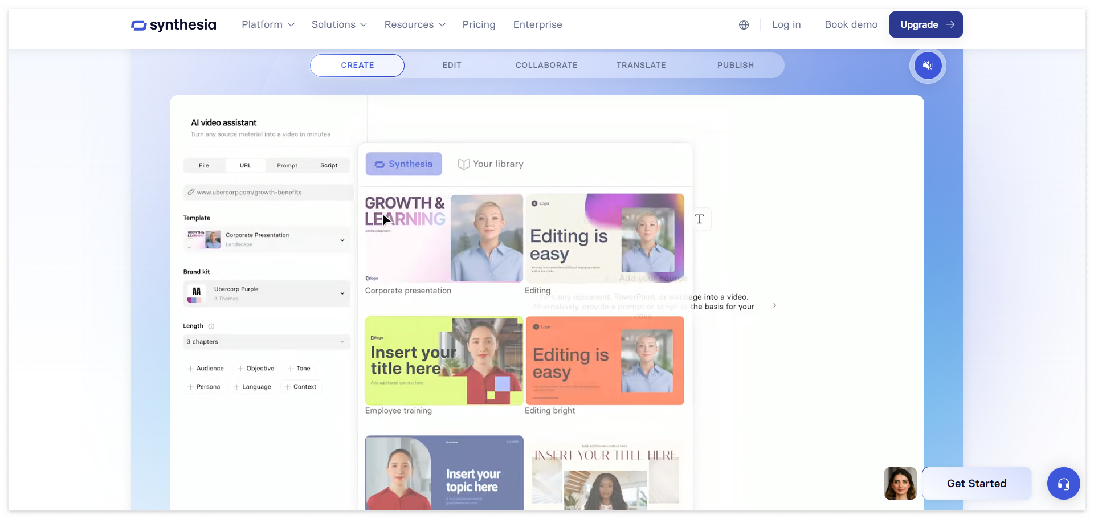1094x519 pixels.
Task: Toggle the video sound mute button
Action: point(928,66)
